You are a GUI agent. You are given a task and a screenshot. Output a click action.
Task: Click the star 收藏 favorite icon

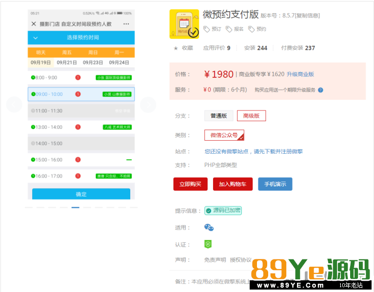(x=176, y=48)
